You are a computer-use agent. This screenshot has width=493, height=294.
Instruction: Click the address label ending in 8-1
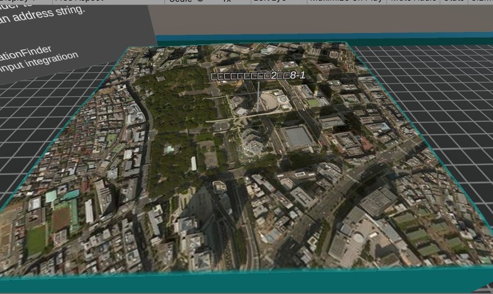click(258, 76)
